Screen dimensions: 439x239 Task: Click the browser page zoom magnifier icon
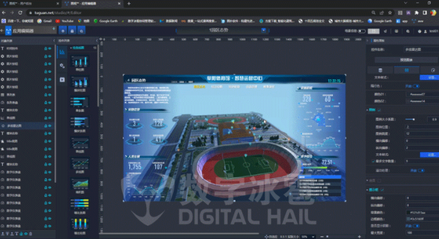point(373,13)
